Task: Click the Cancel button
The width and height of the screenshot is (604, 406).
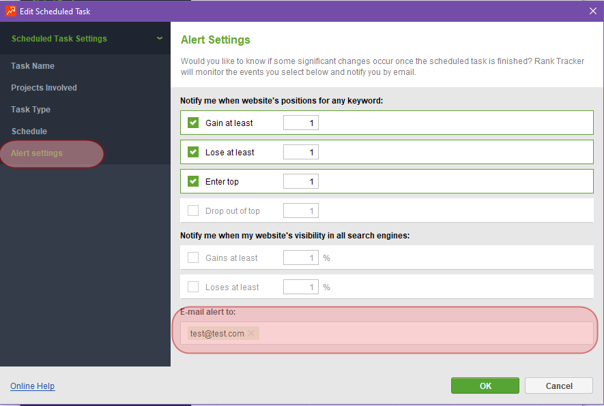Action: (558, 386)
